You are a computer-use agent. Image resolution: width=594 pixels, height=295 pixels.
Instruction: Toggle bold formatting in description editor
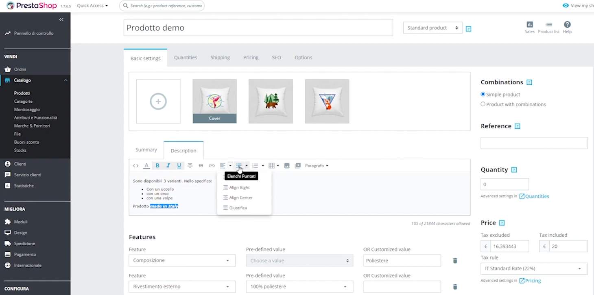coord(157,166)
